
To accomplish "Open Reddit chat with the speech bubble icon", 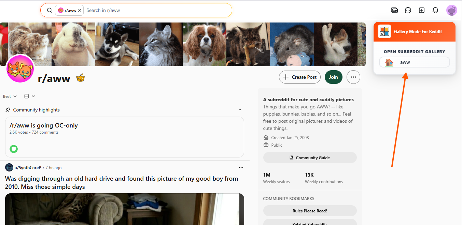I will point(408,10).
